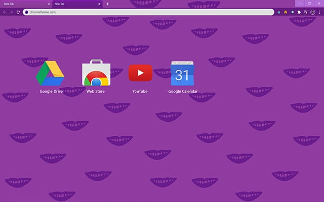This screenshot has height=202, width=324.
Task: Open the Chrome Web Store shortcut
Action: [x=96, y=73]
